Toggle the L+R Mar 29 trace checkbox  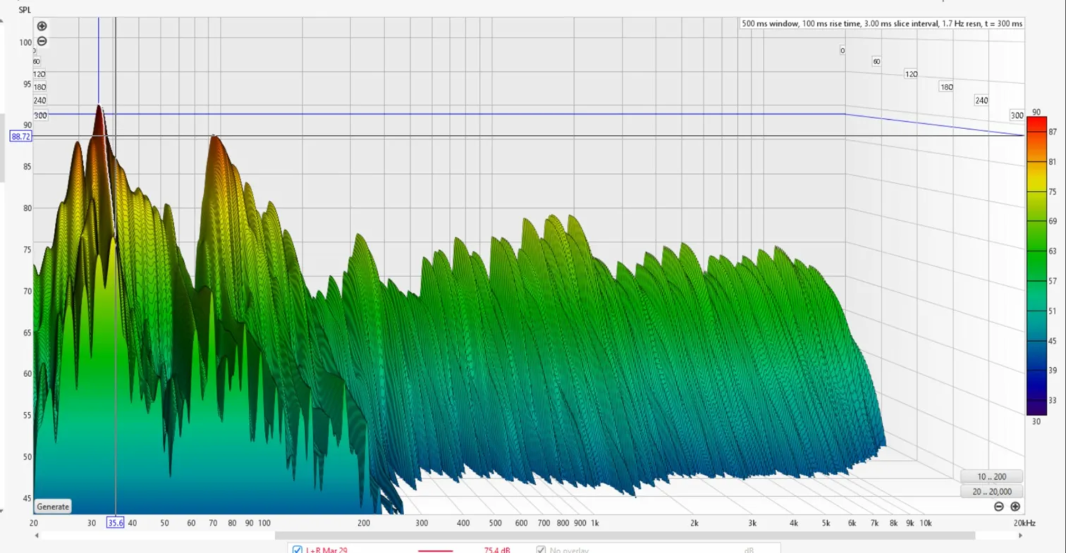point(297,550)
